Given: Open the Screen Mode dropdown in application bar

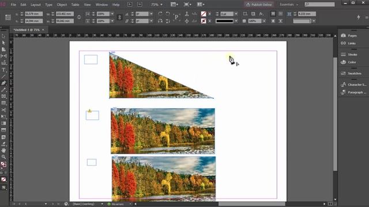Looking at the screenshot, I should click(187, 5).
